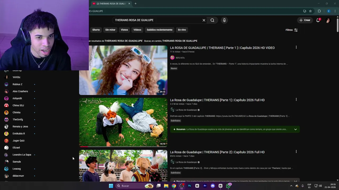This screenshot has width=339, height=190.
Task: Open Renata y Jexs subscription in sidebar
Action: pyautogui.click(x=20, y=126)
